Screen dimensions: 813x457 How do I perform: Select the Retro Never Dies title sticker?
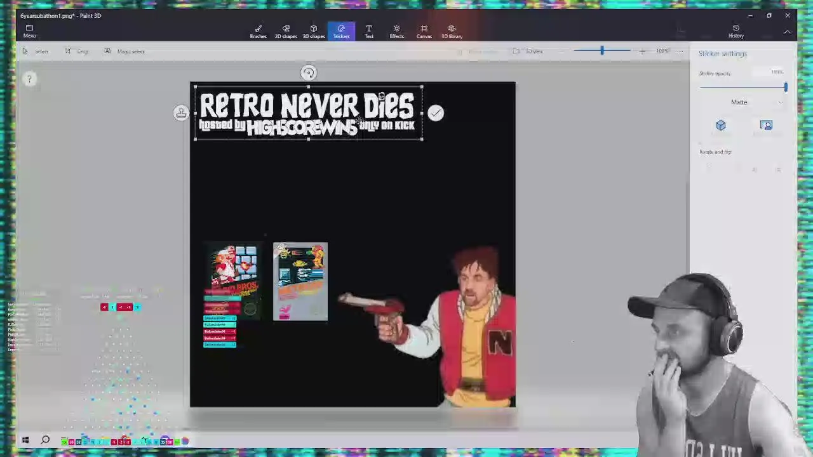tap(307, 113)
